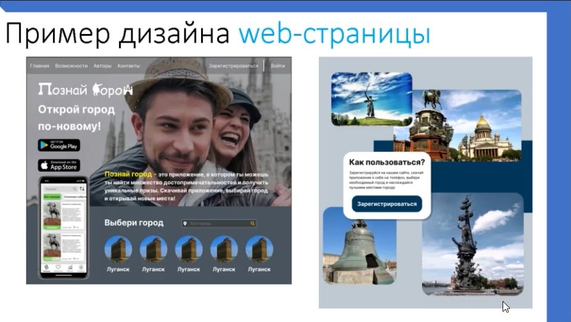Click the sort arrows icon in phone mockup

pos(82,189)
